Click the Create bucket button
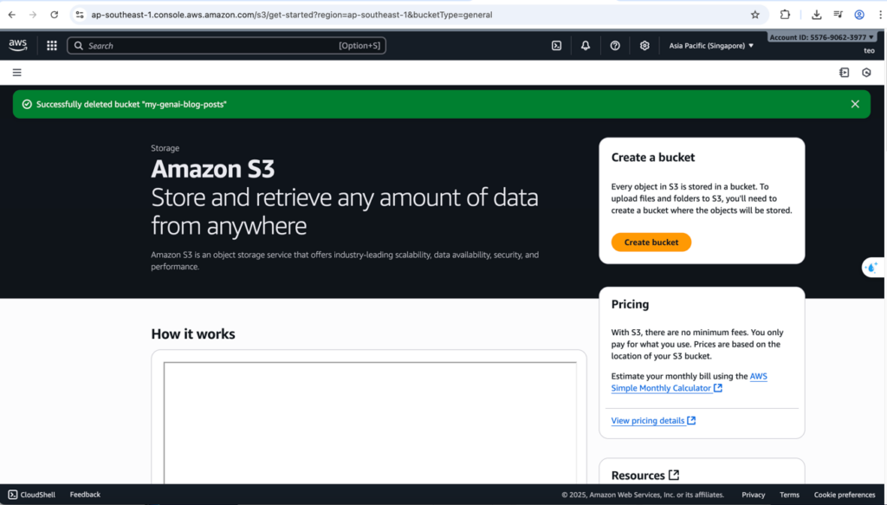Viewport: 887px width, 505px height. [651, 243]
